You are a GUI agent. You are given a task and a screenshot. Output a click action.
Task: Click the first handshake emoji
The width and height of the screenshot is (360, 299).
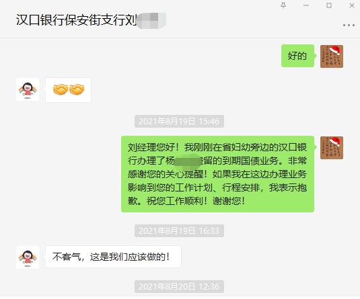(60, 89)
